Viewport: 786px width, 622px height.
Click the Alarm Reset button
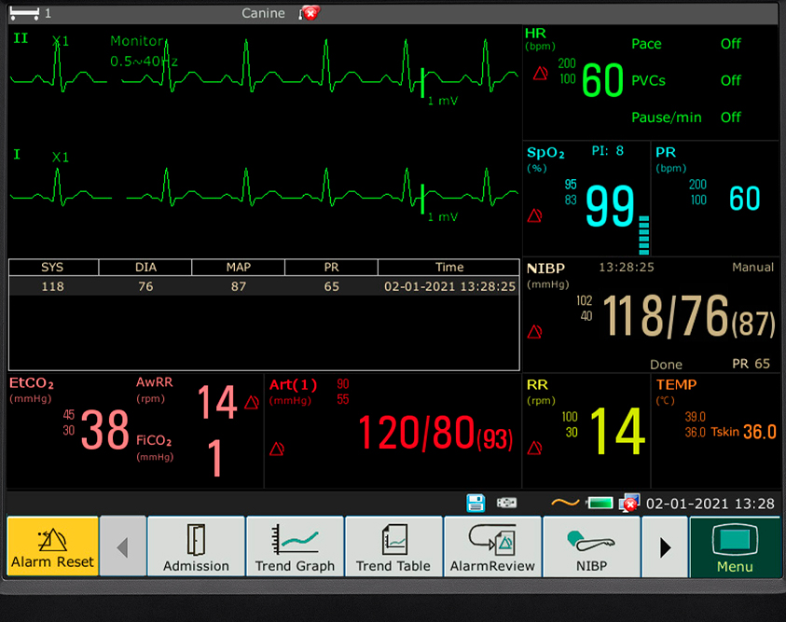click(x=52, y=546)
